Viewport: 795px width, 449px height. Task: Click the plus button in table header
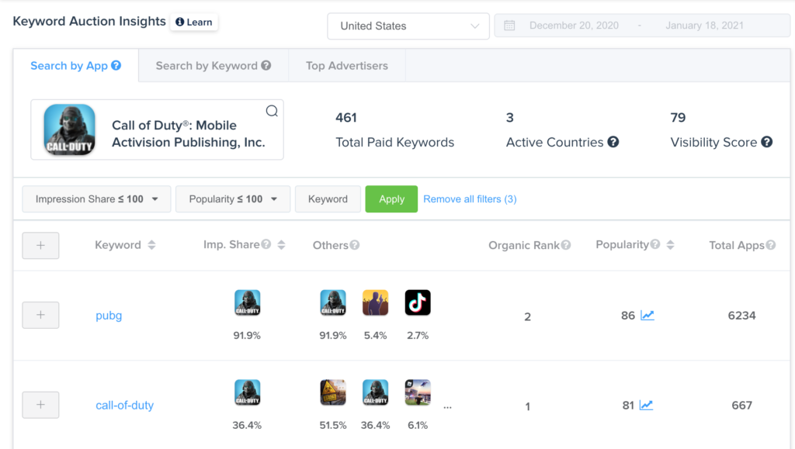[x=41, y=245]
